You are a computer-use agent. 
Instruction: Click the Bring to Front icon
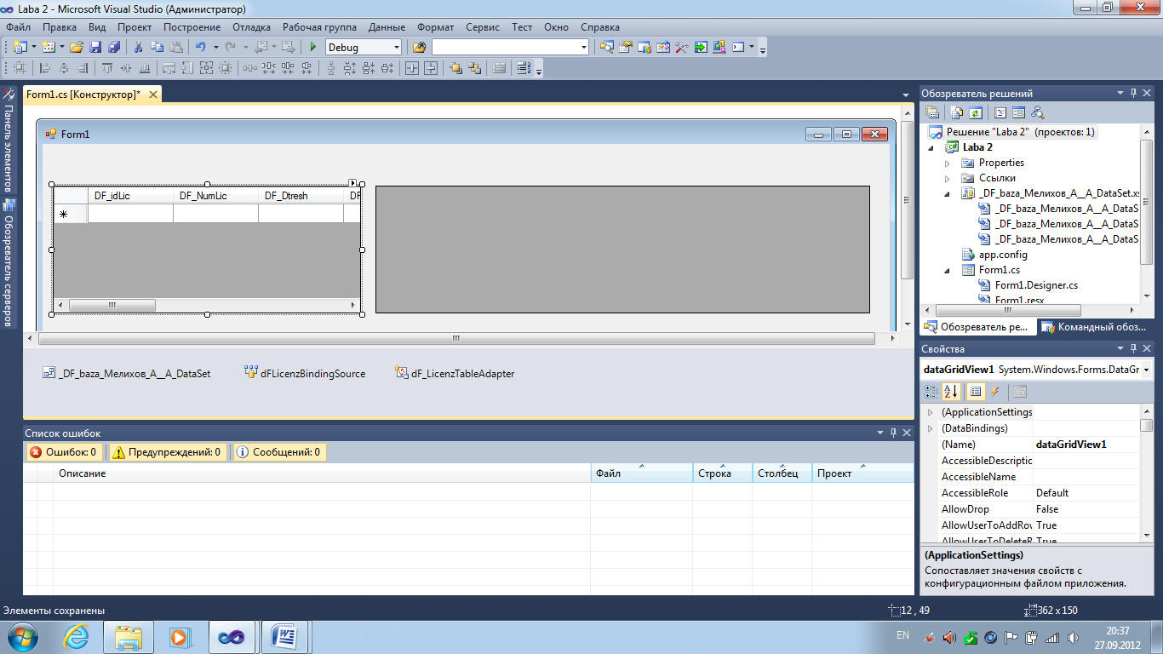(456, 69)
